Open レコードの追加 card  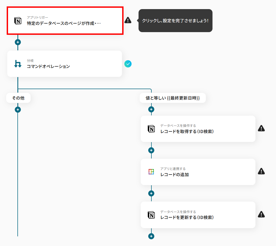[x=198, y=172]
